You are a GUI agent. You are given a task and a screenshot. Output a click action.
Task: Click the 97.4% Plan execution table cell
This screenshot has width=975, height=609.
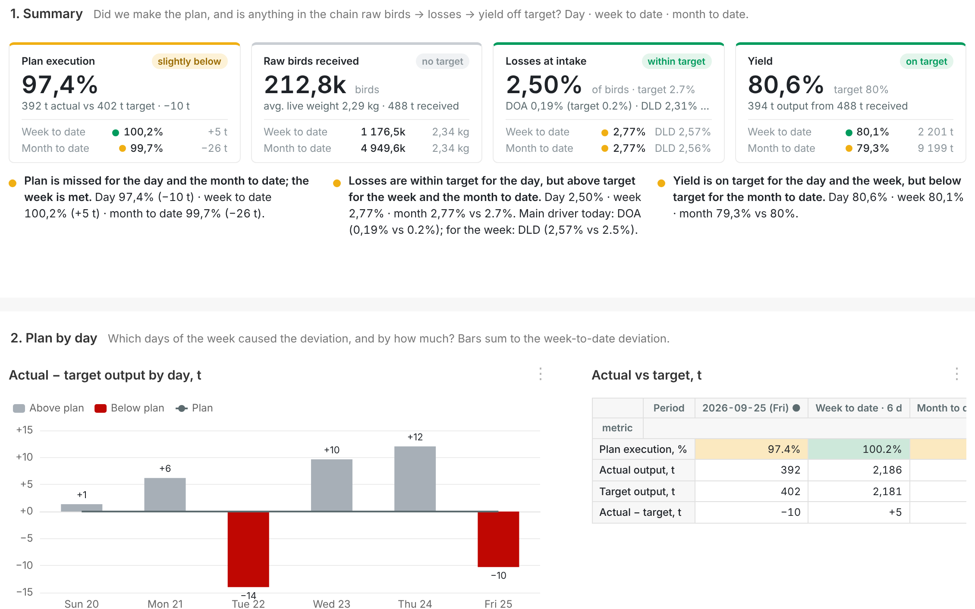[751, 449]
